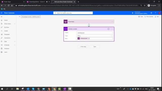Viewport: 162px width, 91px height.
Task: Open Connectors in sidebar
Action: (7, 38)
